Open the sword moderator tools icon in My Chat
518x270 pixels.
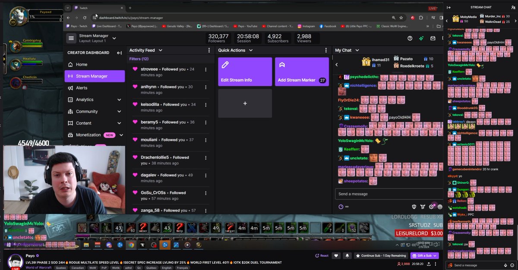pos(422,207)
